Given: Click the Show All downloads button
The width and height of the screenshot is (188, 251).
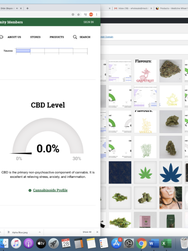Looking at the screenshot, I should coord(87,232).
